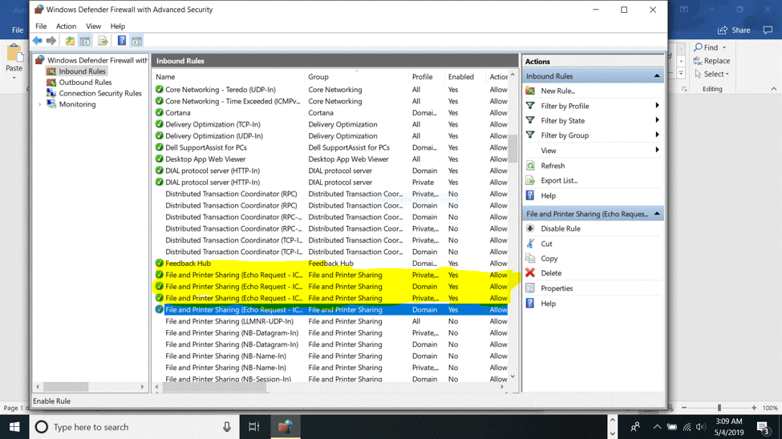Toggle Show/Hide Console Tree toolbar icon

[85, 41]
